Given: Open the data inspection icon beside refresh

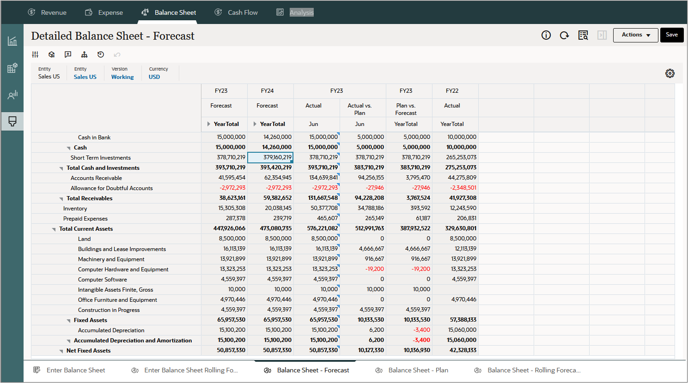Looking at the screenshot, I should (583, 35).
